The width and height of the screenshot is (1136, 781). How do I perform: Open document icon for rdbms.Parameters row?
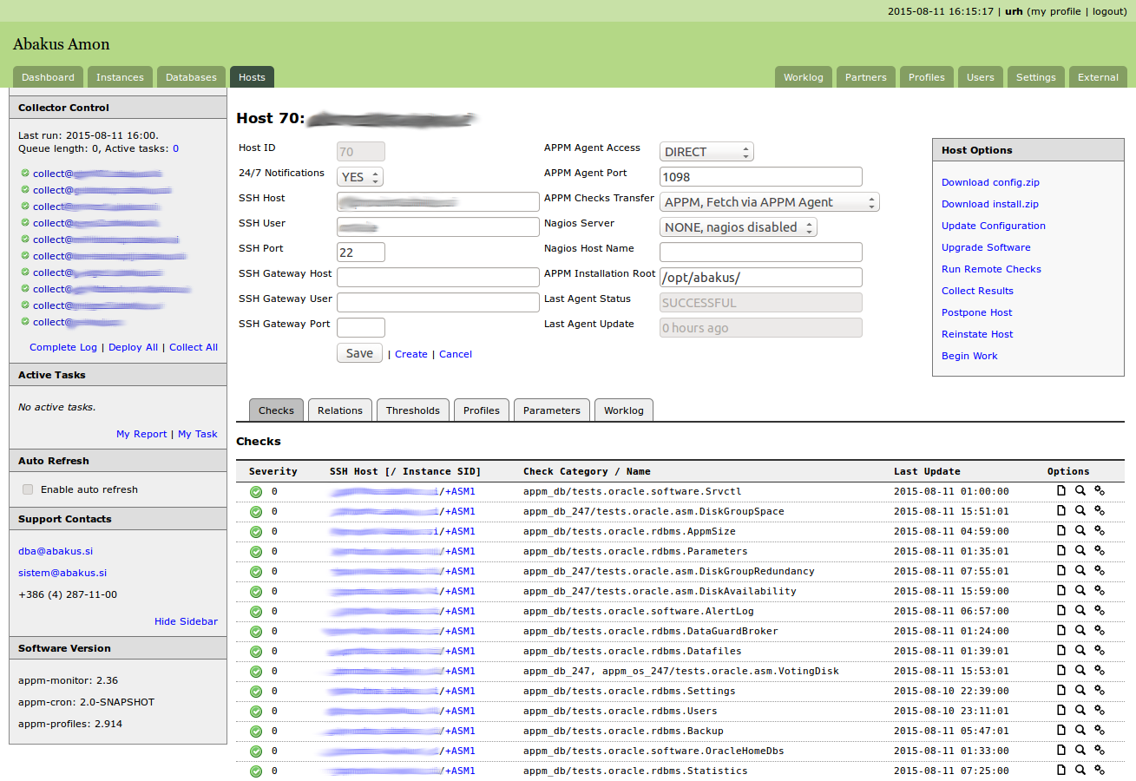coord(1060,551)
